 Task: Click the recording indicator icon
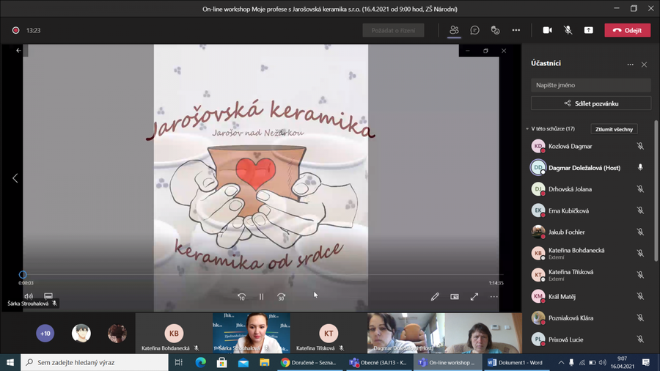click(15, 30)
